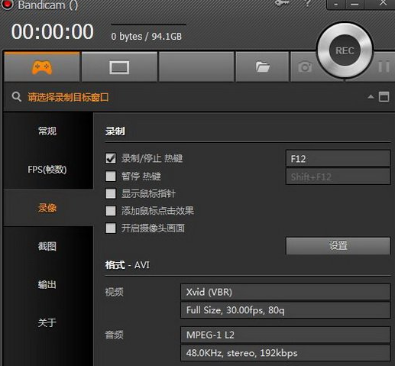
Task: Enable 显示鼠标指针 checkbox
Action: (x=111, y=193)
